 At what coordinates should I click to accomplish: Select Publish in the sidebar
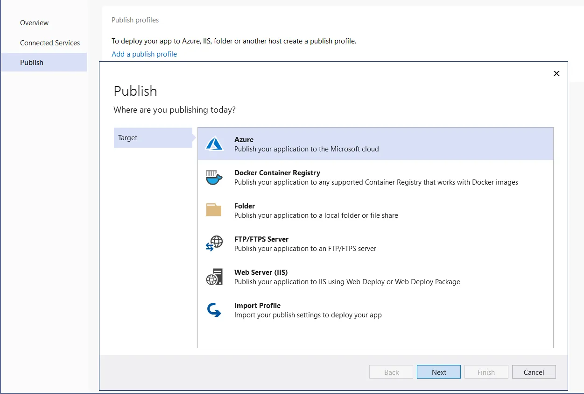pos(31,62)
